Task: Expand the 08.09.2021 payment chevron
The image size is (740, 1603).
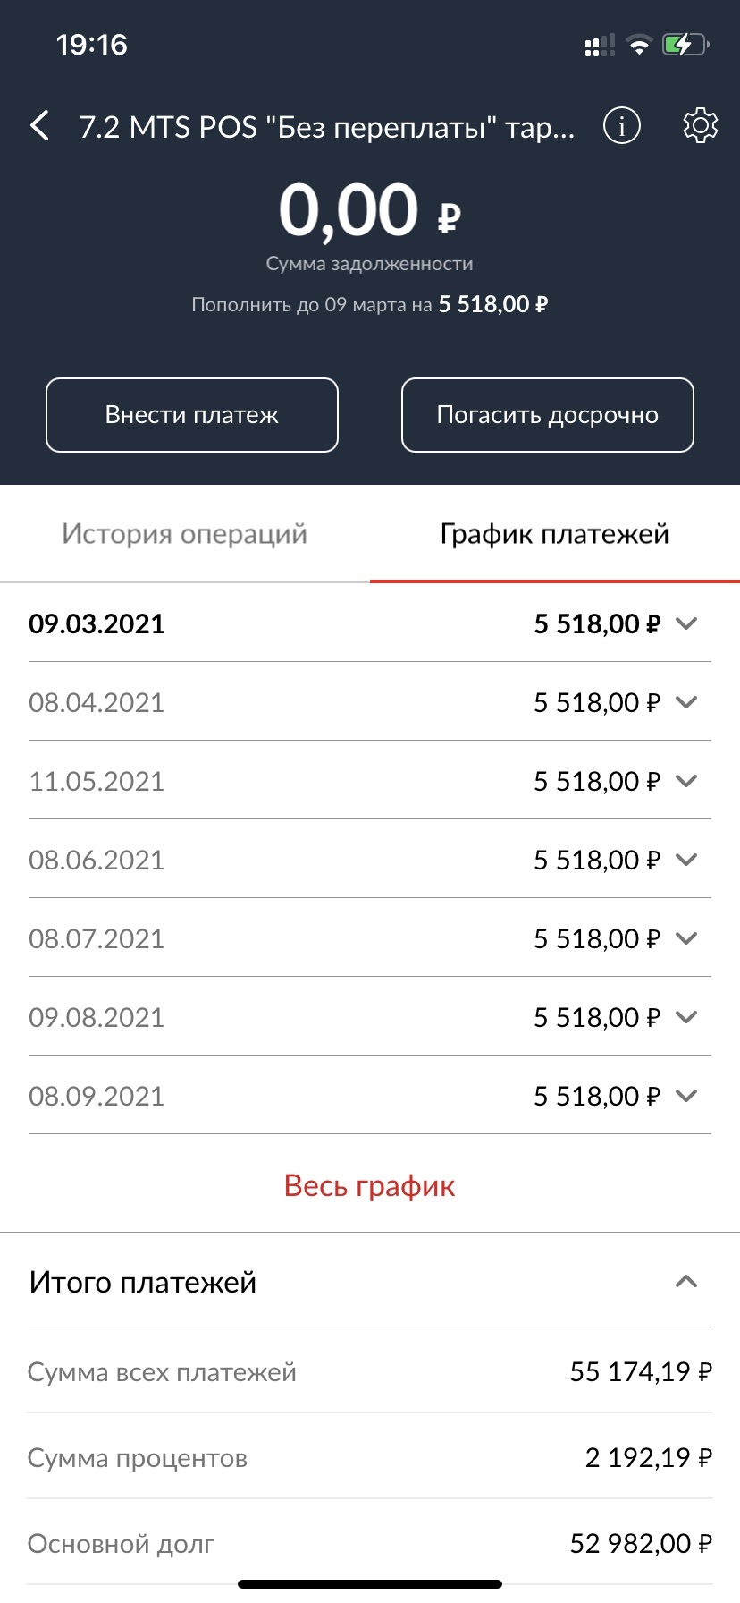Action: pos(686,1096)
